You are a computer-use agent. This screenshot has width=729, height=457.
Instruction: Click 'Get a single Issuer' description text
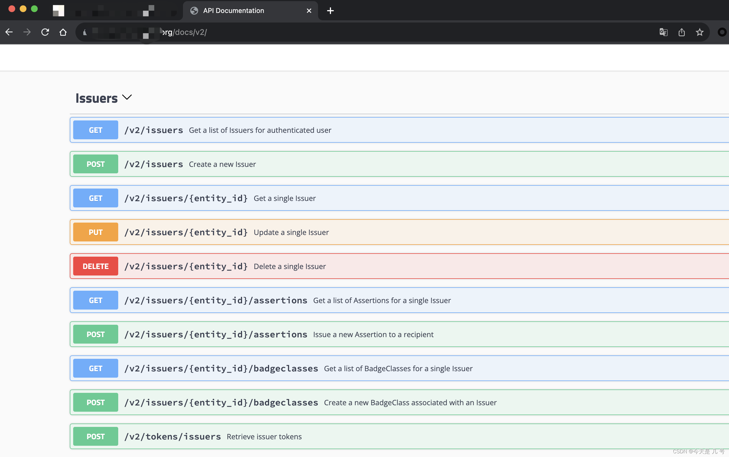tap(285, 198)
